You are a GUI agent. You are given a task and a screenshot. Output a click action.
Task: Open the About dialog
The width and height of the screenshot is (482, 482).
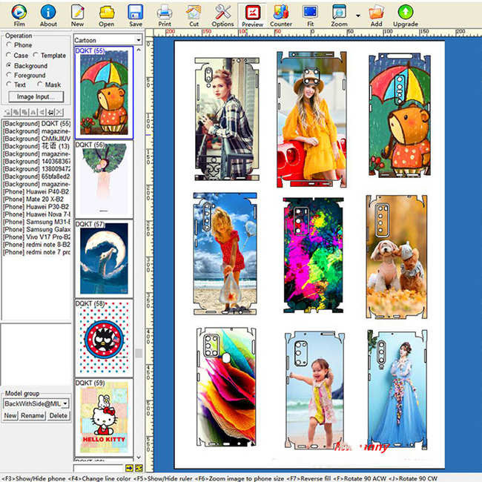48,14
